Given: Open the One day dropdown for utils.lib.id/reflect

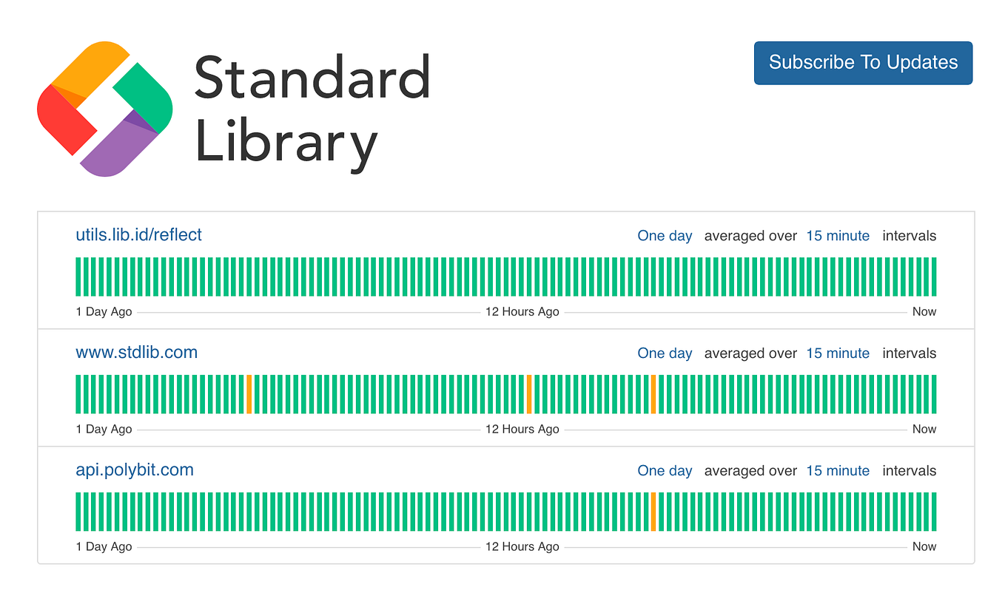Looking at the screenshot, I should (x=665, y=235).
